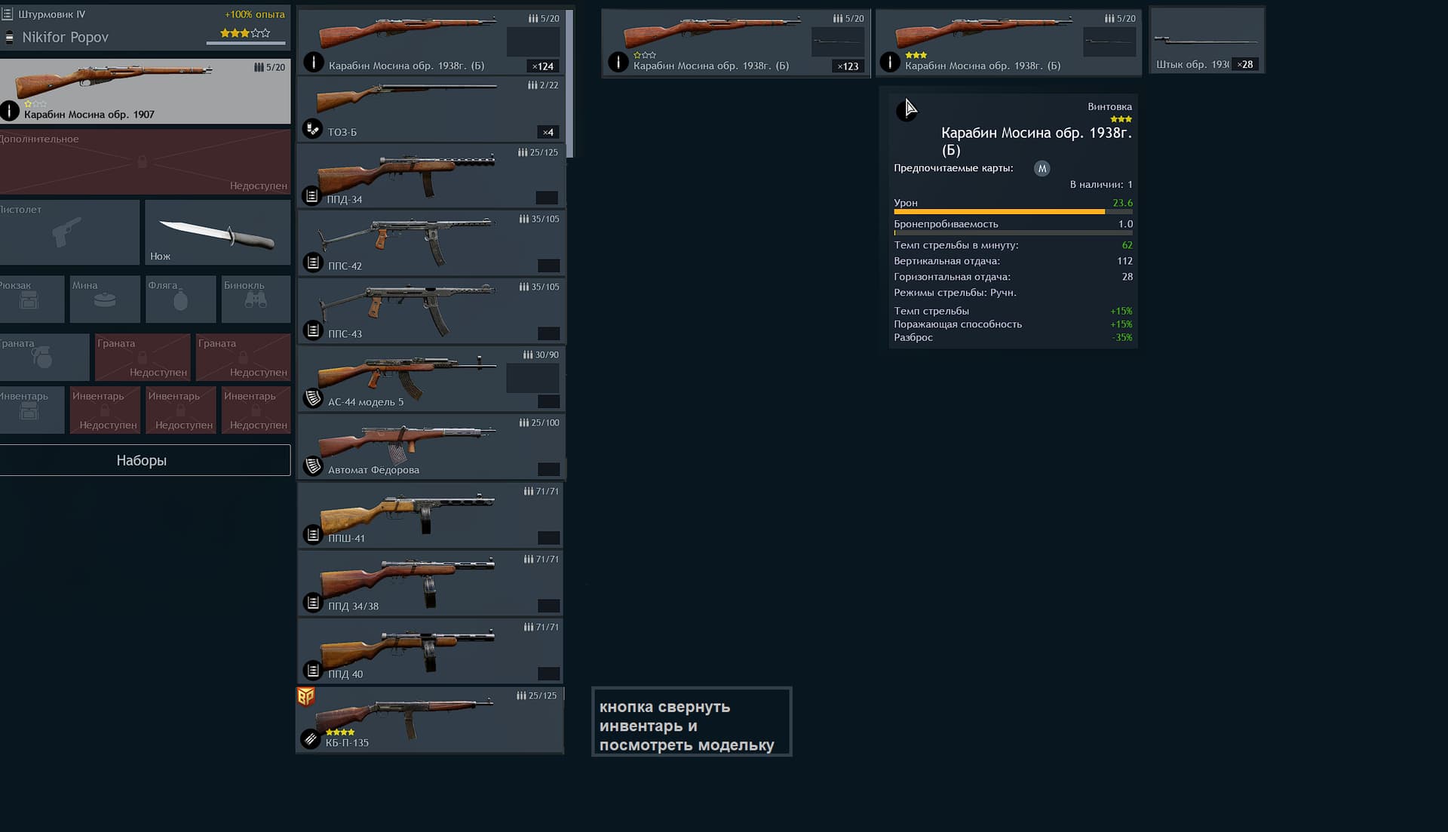This screenshot has height=832, width=1448.
Task: Click the Наборы button
Action: (x=143, y=460)
